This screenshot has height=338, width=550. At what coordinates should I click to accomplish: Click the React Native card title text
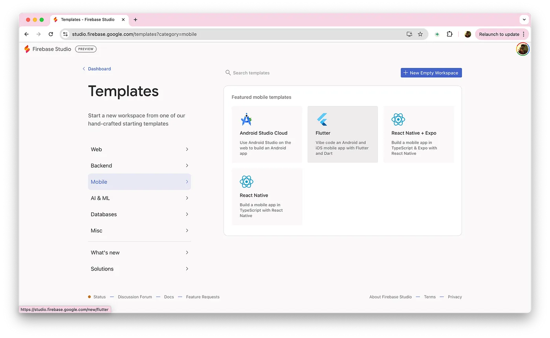click(x=254, y=195)
